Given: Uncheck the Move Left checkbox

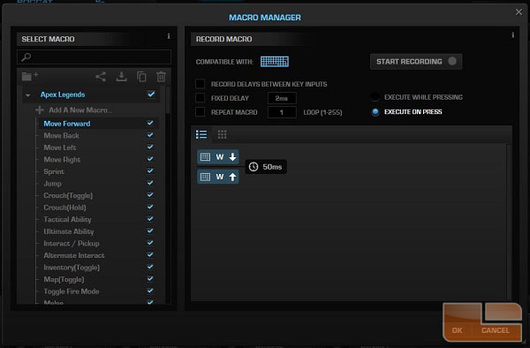Looking at the screenshot, I should pyautogui.click(x=150, y=147).
